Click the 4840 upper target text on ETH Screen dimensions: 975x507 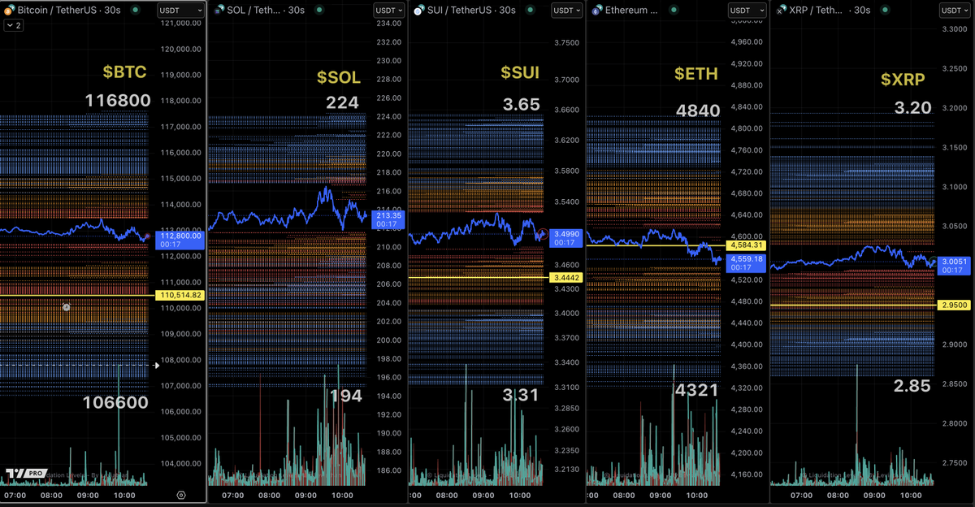coord(698,110)
